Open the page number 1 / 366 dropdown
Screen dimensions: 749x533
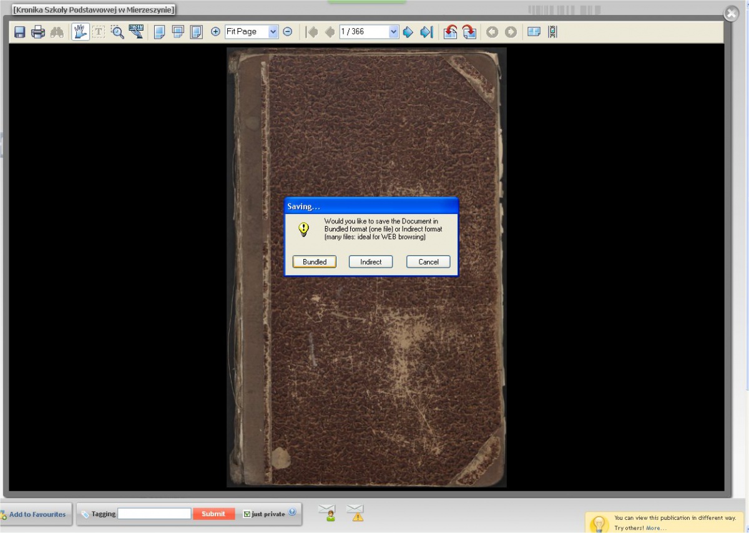tap(393, 32)
